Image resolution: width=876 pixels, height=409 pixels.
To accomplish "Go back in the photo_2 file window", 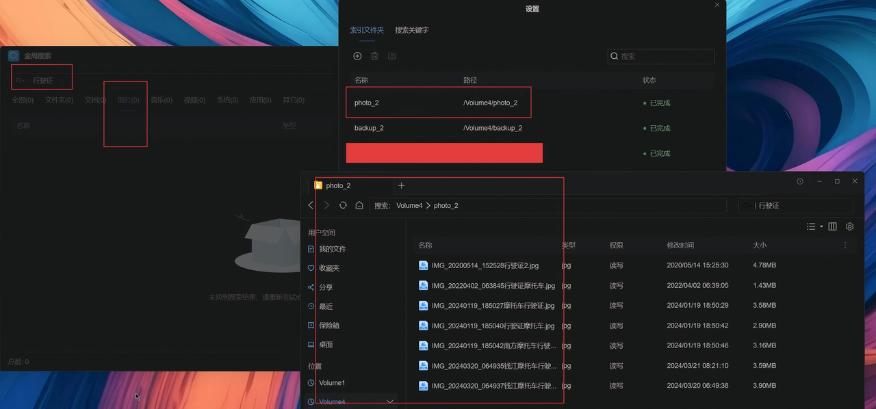I will point(311,205).
